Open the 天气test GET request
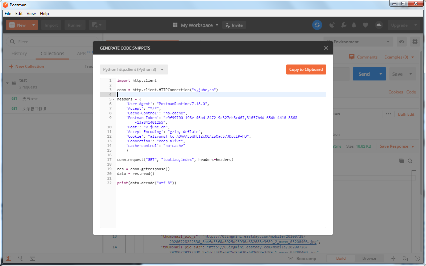The width and height of the screenshot is (426, 266). tap(30, 99)
